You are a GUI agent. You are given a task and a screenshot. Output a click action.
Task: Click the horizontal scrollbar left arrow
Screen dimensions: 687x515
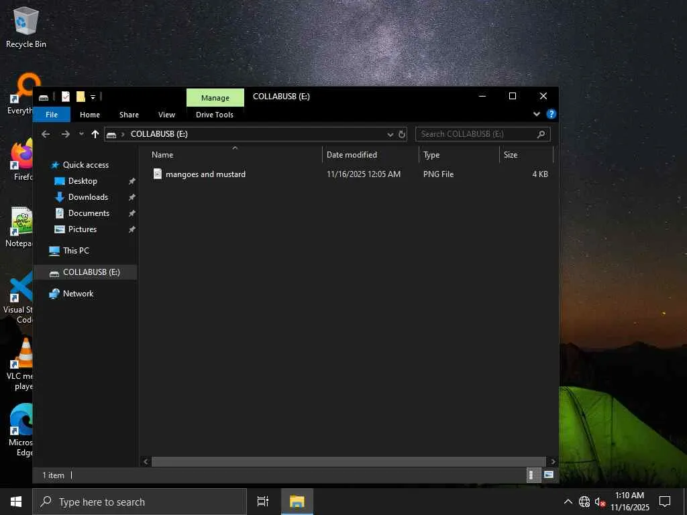[146, 461]
